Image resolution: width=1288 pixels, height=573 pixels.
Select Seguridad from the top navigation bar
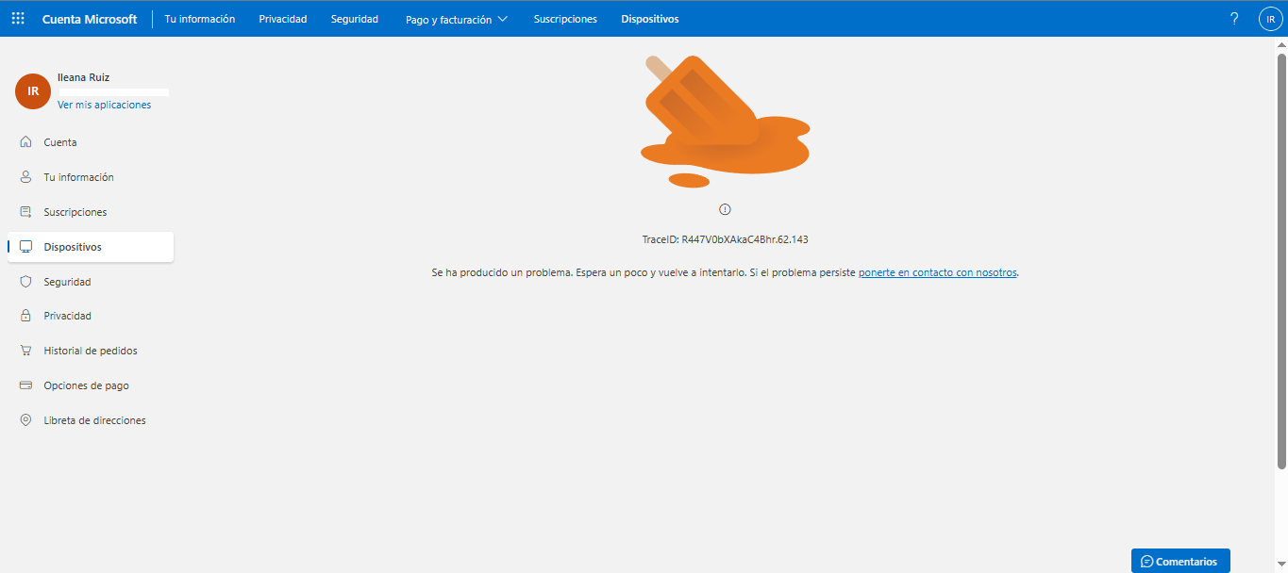[354, 18]
